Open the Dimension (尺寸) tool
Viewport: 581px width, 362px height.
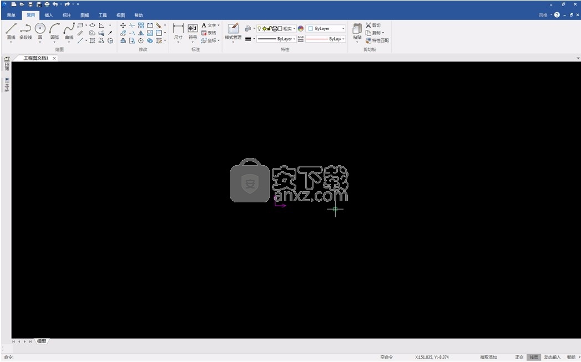coord(178,32)
